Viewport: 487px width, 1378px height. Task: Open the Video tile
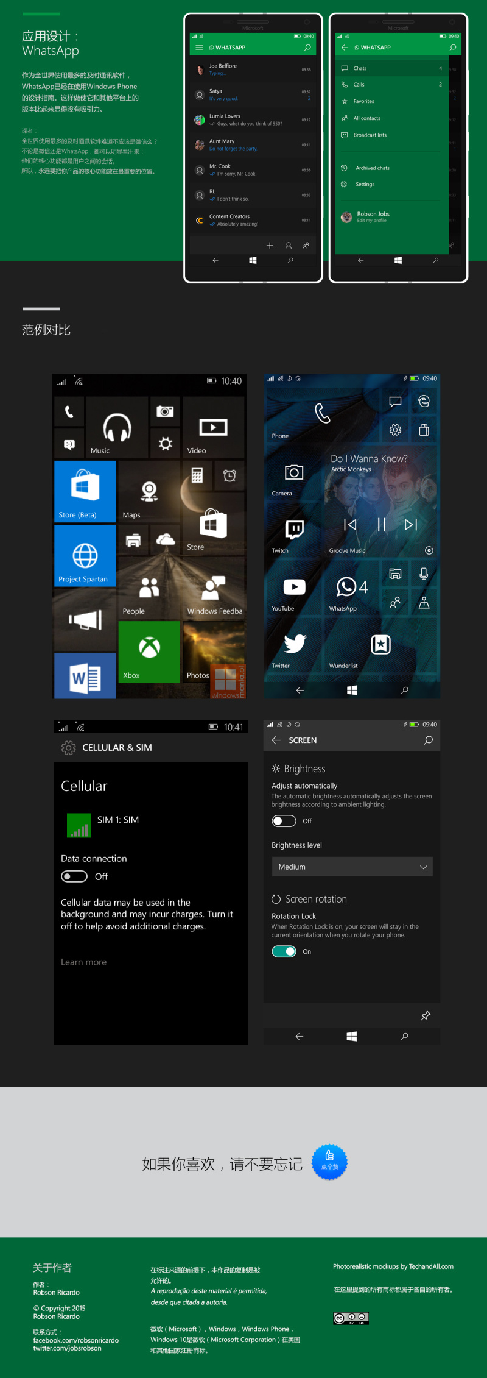[x=214, y=427]
